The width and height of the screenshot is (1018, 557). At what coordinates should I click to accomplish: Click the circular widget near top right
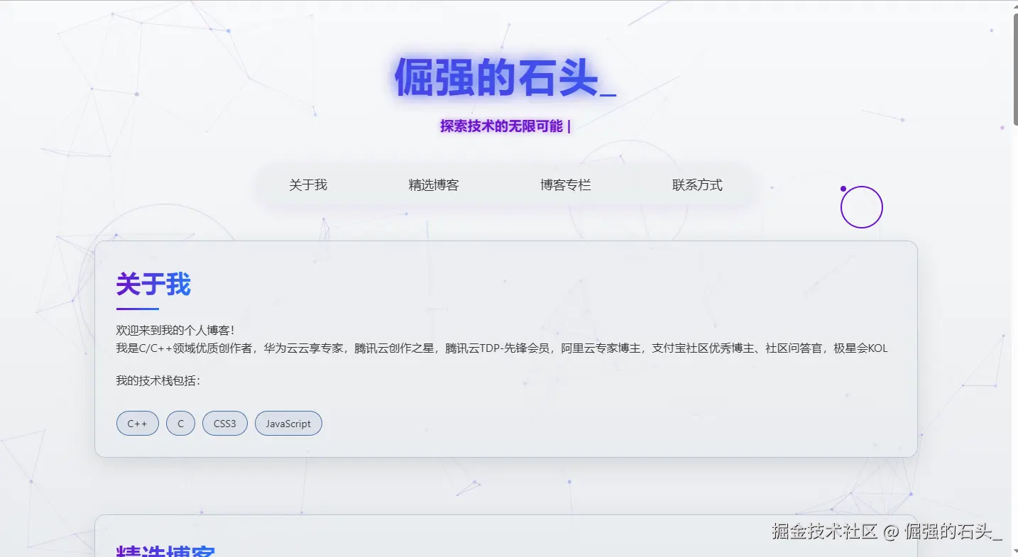click(861, 206)
